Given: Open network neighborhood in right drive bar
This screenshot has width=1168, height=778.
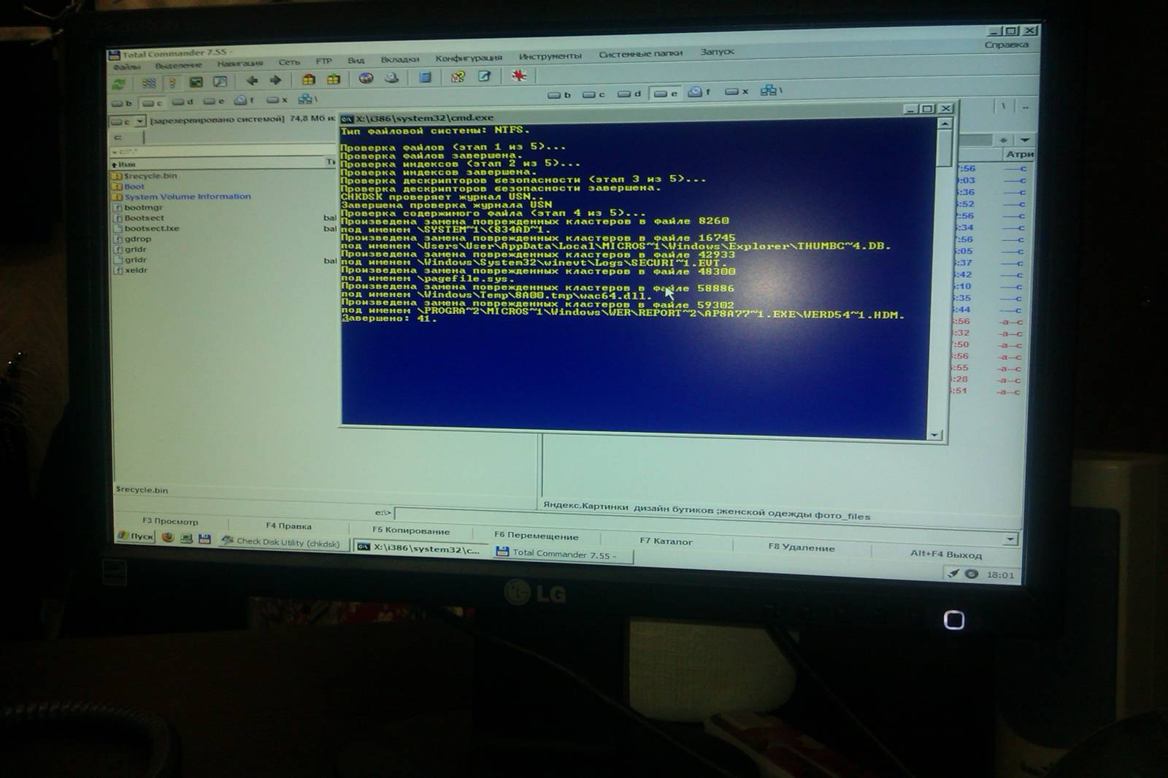Looking at the screenshot, I should (770, 90).
